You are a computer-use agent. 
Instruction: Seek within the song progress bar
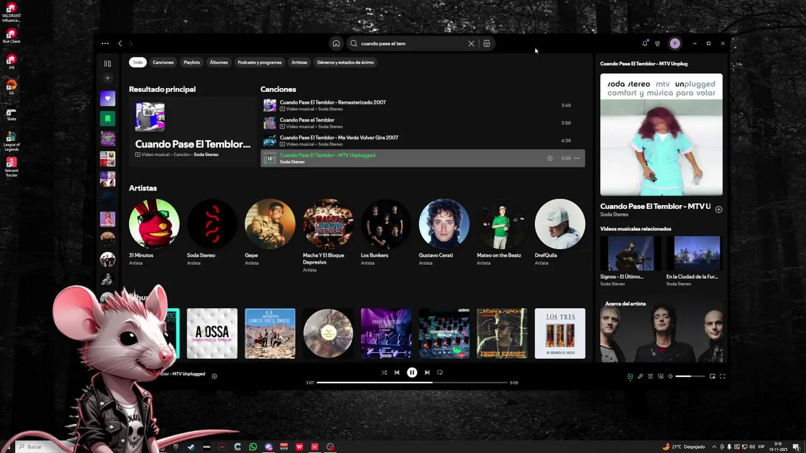click(x=412, y=383)
